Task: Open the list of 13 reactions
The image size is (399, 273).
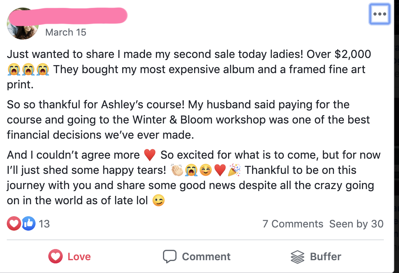Action: 44,224
